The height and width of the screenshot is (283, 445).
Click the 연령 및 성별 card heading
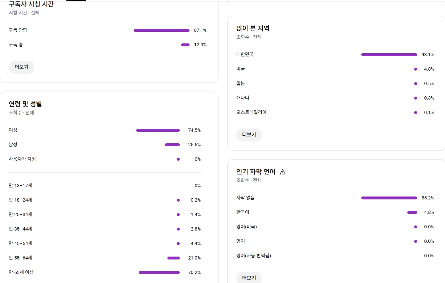[x=25, y=104]
